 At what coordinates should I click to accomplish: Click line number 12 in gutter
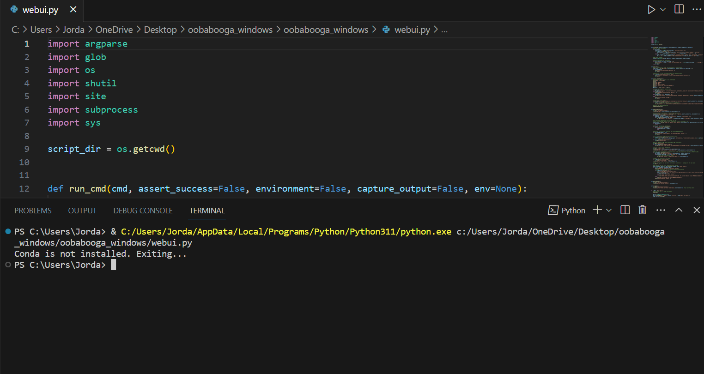click(x=24, y=189)
